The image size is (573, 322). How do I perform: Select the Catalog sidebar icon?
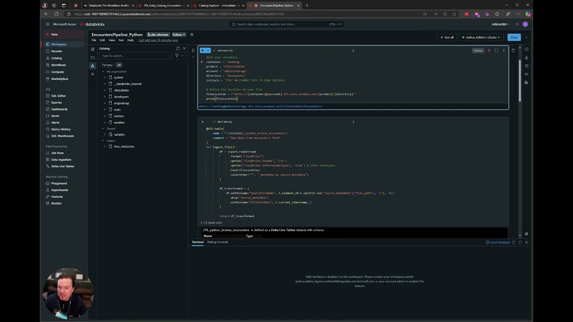[93, 66]
